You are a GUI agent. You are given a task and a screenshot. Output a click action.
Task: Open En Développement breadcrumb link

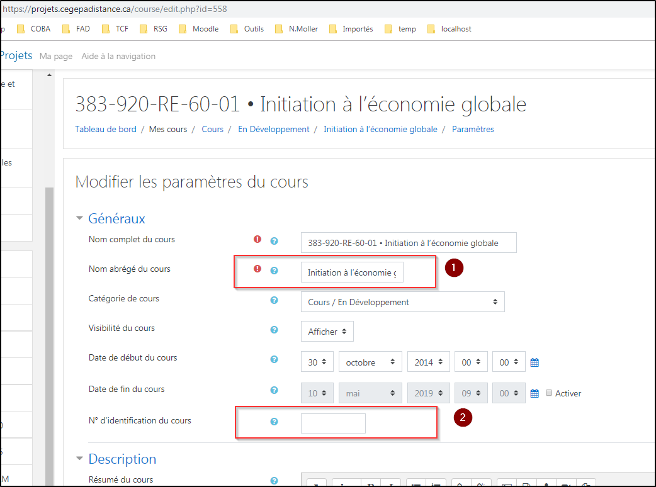click(273, 129)
